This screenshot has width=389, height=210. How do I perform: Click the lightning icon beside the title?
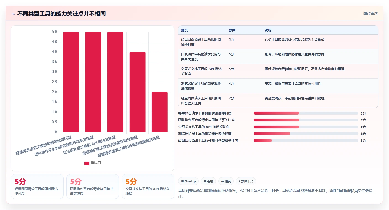(13, 14)
